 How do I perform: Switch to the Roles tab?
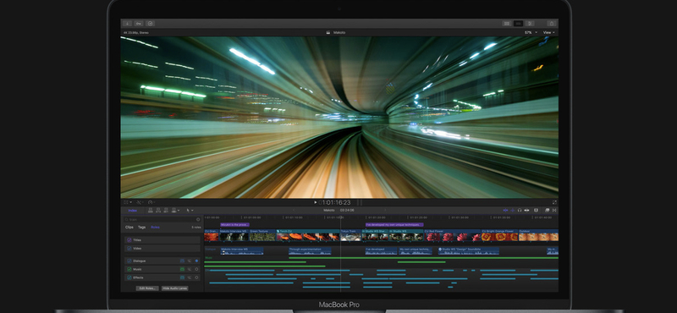click(x=155, y=227)
